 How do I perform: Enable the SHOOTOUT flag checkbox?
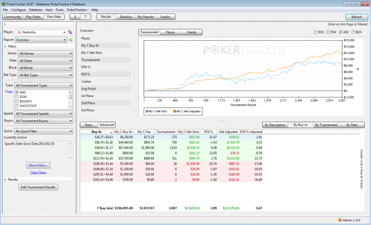pos(17,106)
